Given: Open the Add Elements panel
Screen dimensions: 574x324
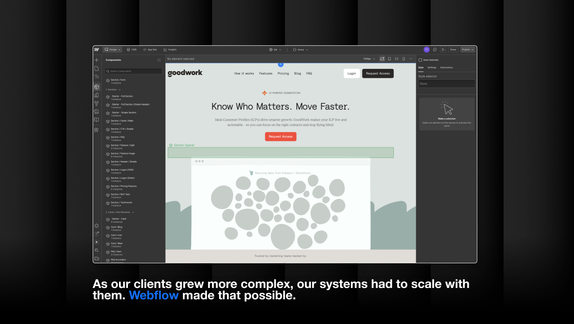Looking at the screenshot, I should (x=97, y=60).
